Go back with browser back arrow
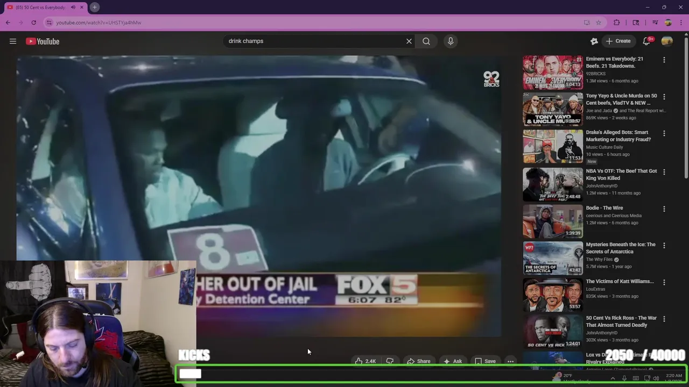689x387 pixels. coord(8,23)
